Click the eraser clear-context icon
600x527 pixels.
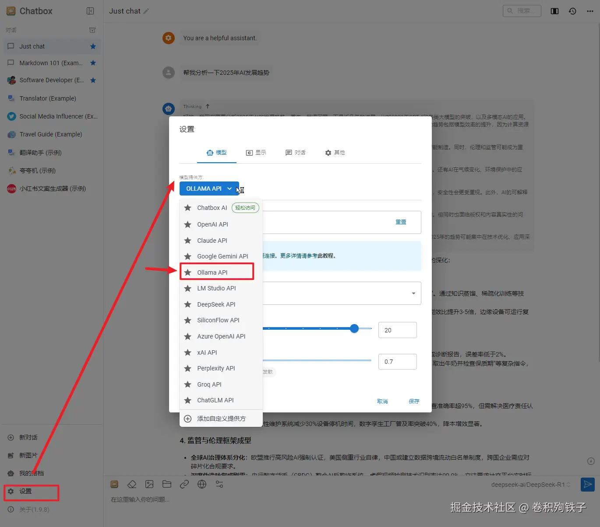(x=132, y=484)
